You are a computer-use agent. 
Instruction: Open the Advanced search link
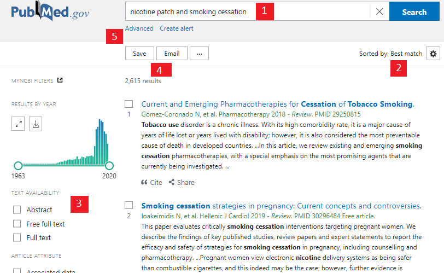click(x=139, y=28)
